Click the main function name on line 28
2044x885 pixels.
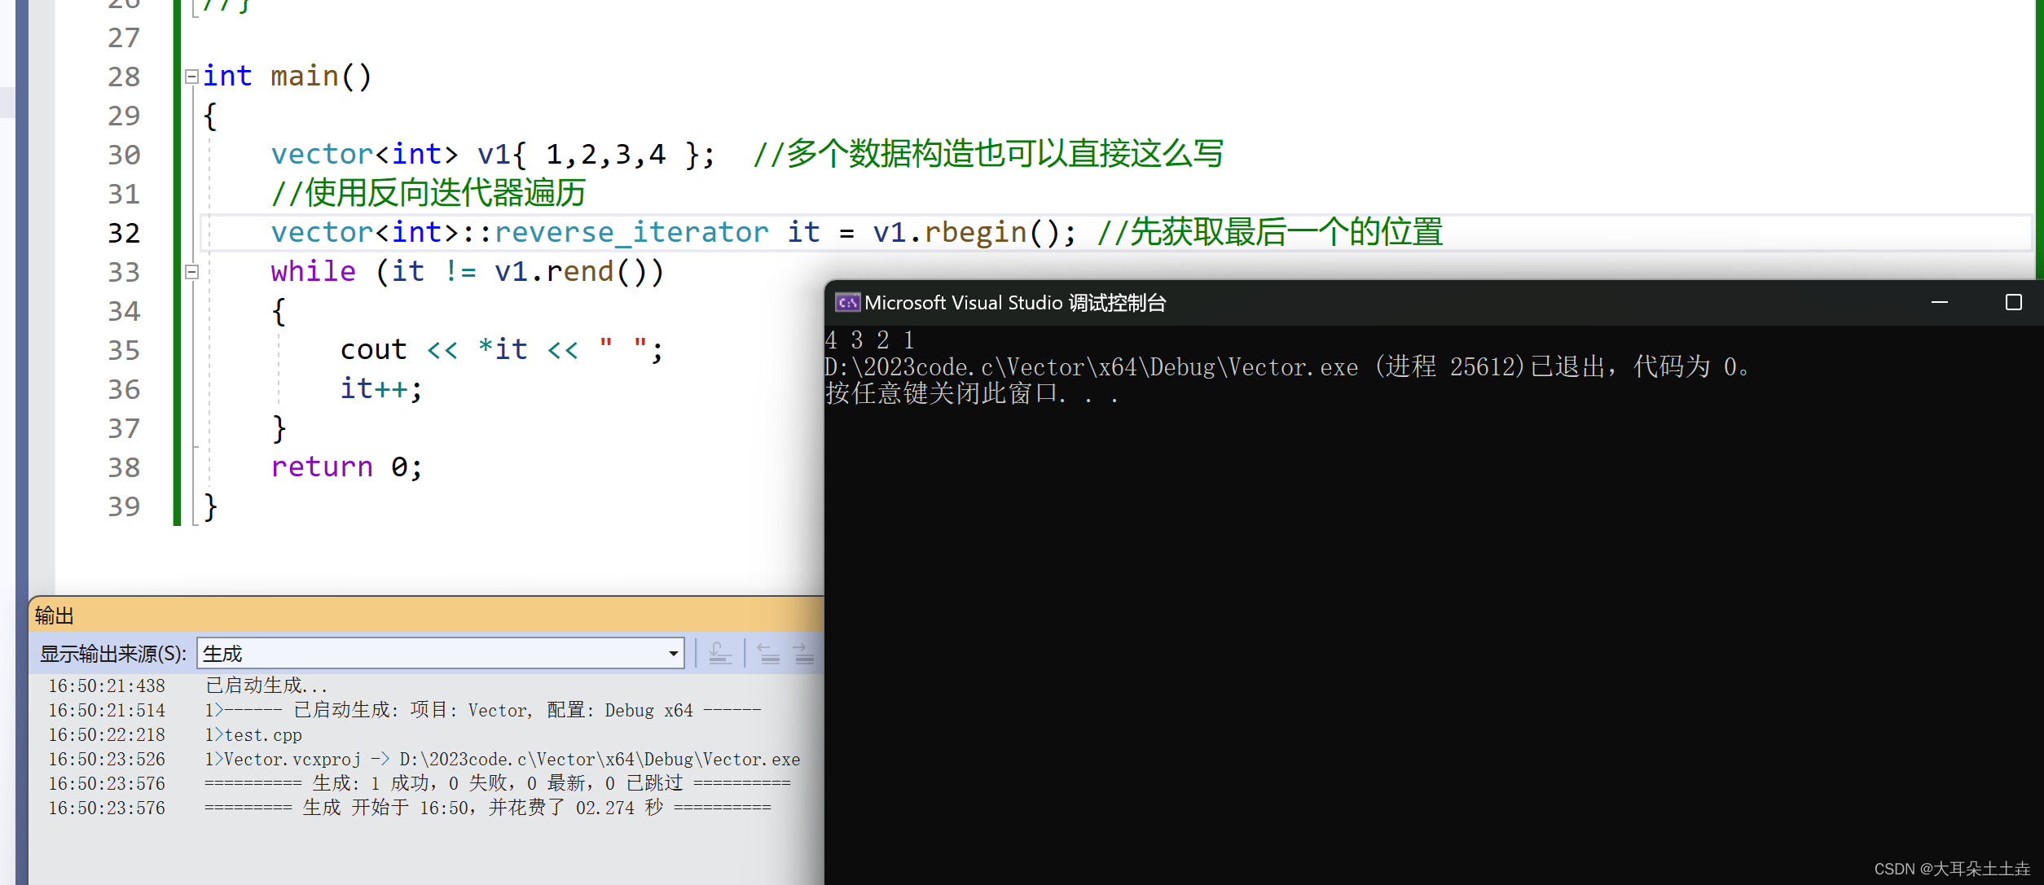[x=304, y=77]
